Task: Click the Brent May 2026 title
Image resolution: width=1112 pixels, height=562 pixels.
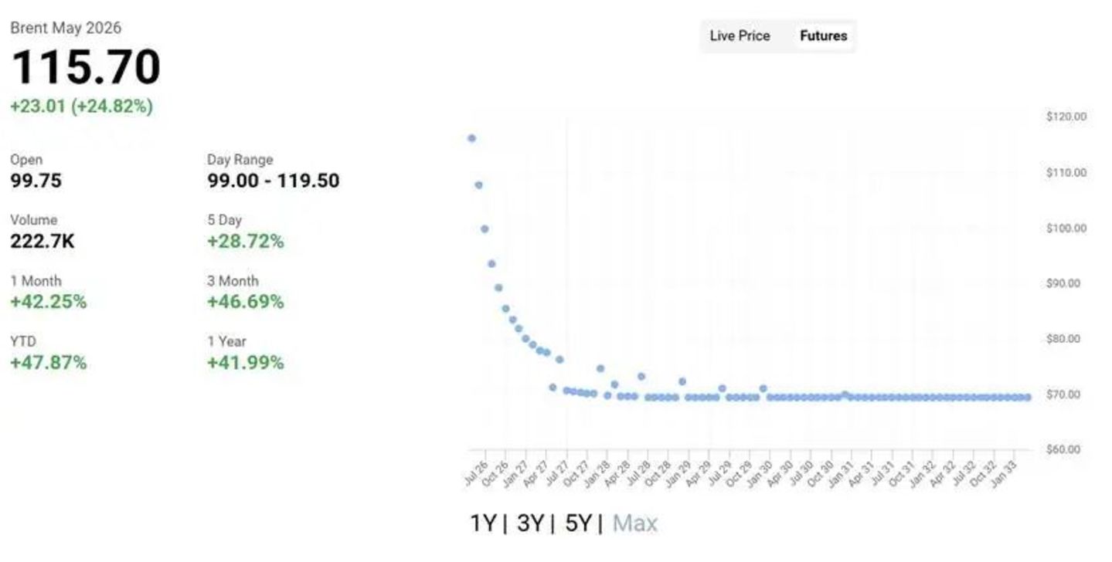Action: coord(66,28)
